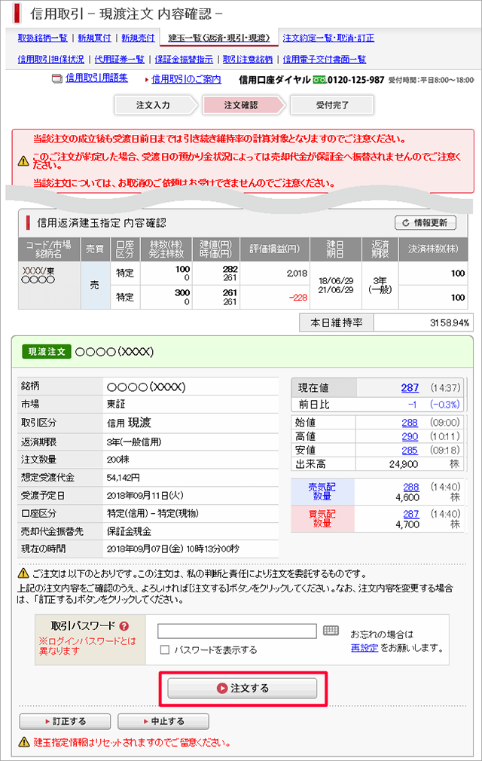The height and width of the screenshot is (761, 482).
Task: Click the high price 290 link
Action: click(x=410, y=436)
